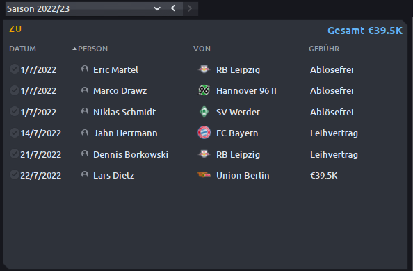
Task: Open Marco Drawz player profile
Action: (120, 91)
